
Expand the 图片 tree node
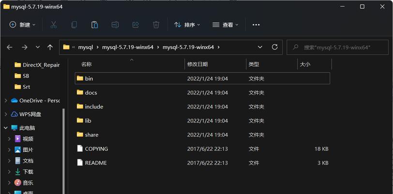[9, 150]
